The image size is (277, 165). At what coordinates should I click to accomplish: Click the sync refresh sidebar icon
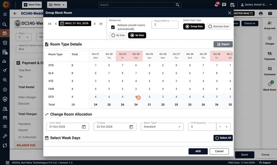click(5, 145)
